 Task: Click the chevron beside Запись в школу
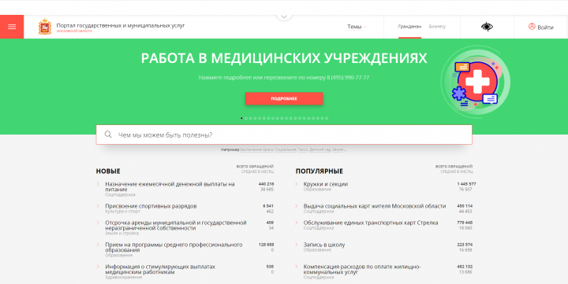point(297,245)
